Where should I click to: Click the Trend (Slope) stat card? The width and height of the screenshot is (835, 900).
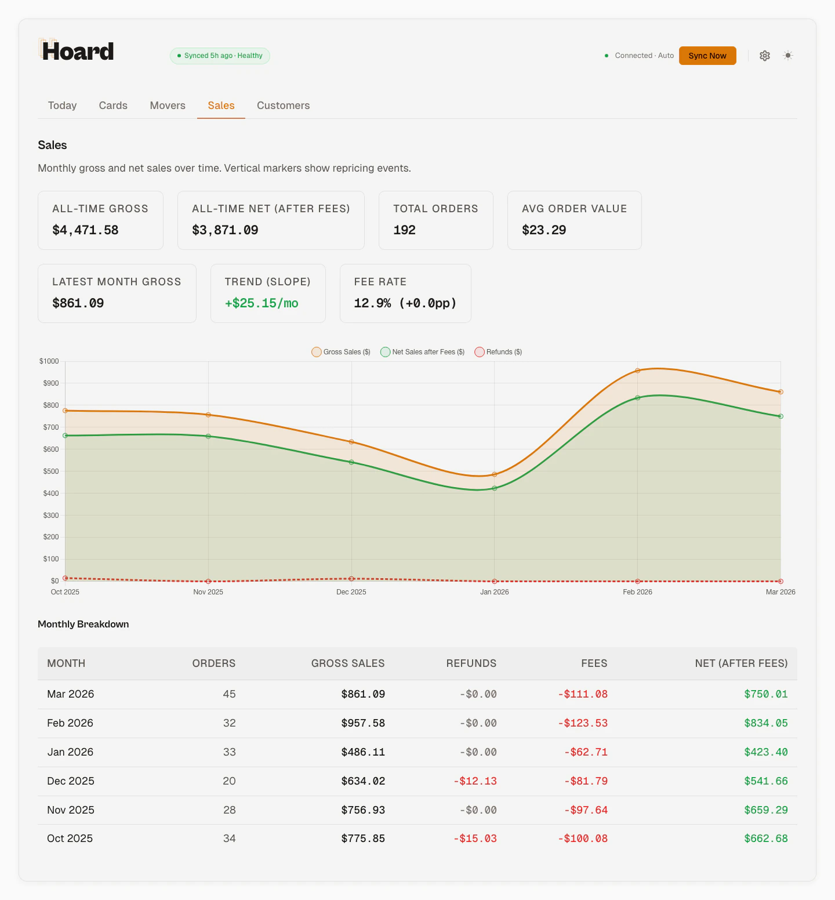[x=268, y=293]
